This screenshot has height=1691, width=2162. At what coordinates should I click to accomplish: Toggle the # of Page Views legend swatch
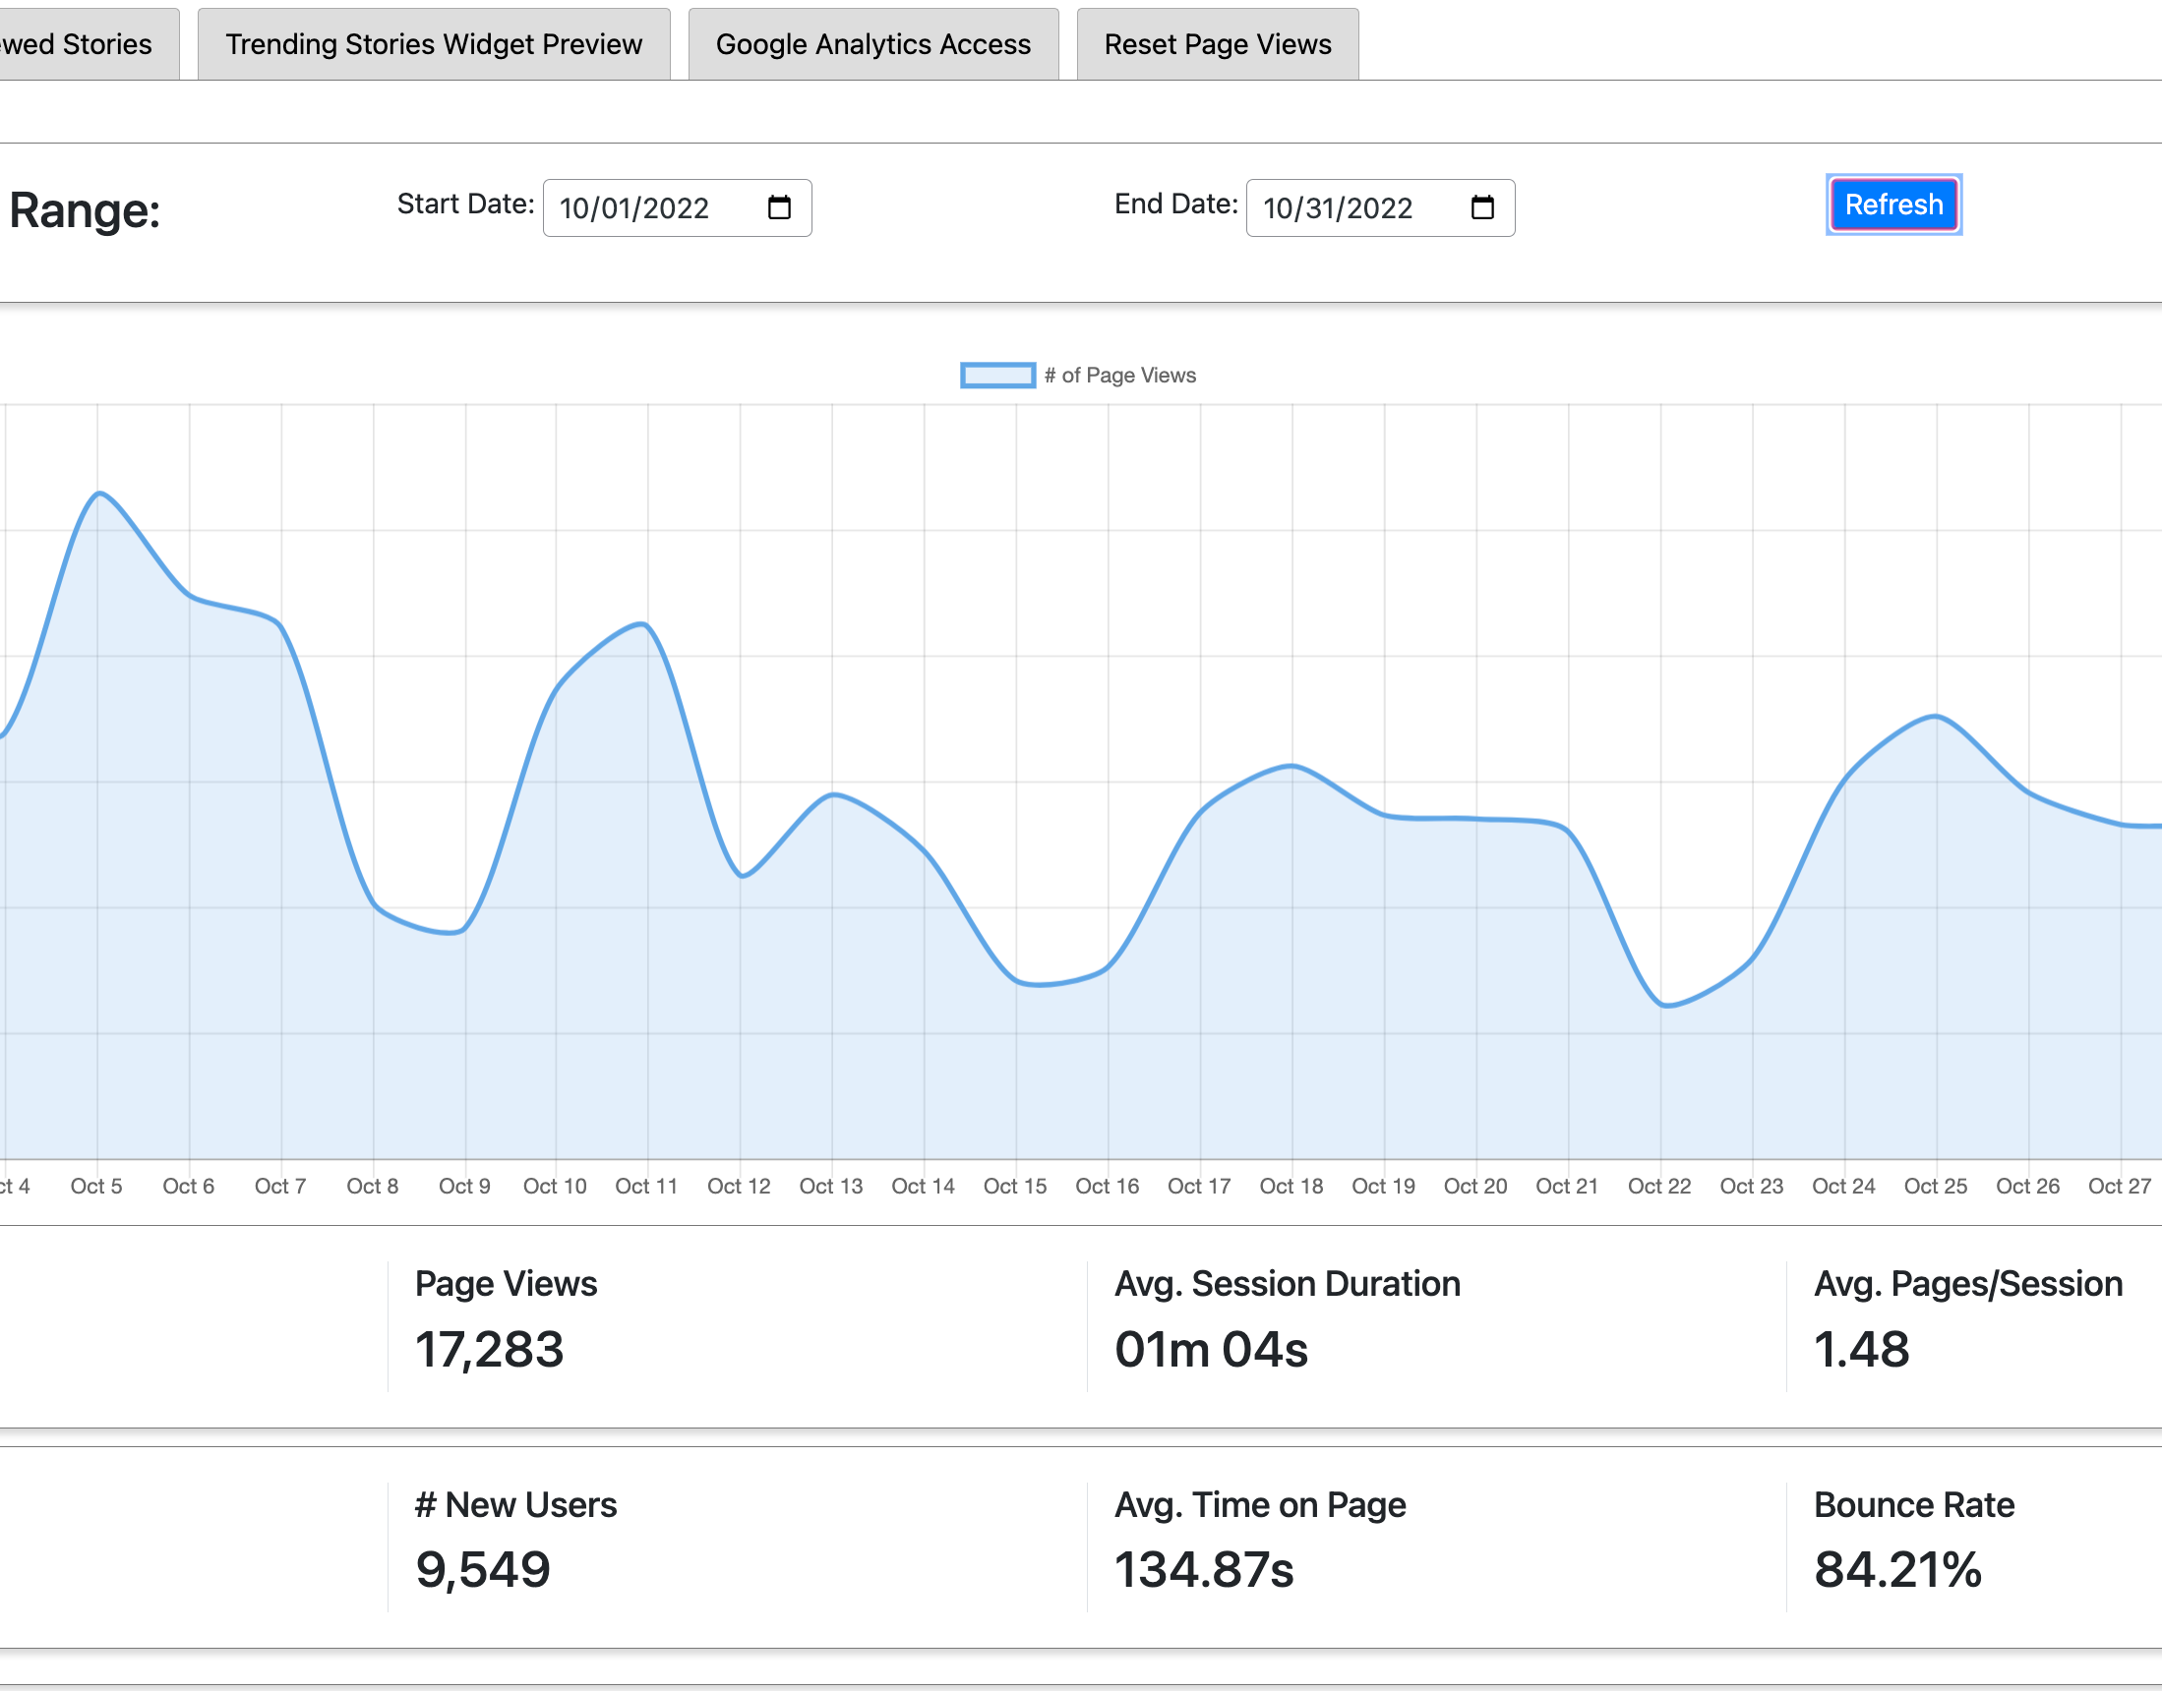[x=997, y=376]
